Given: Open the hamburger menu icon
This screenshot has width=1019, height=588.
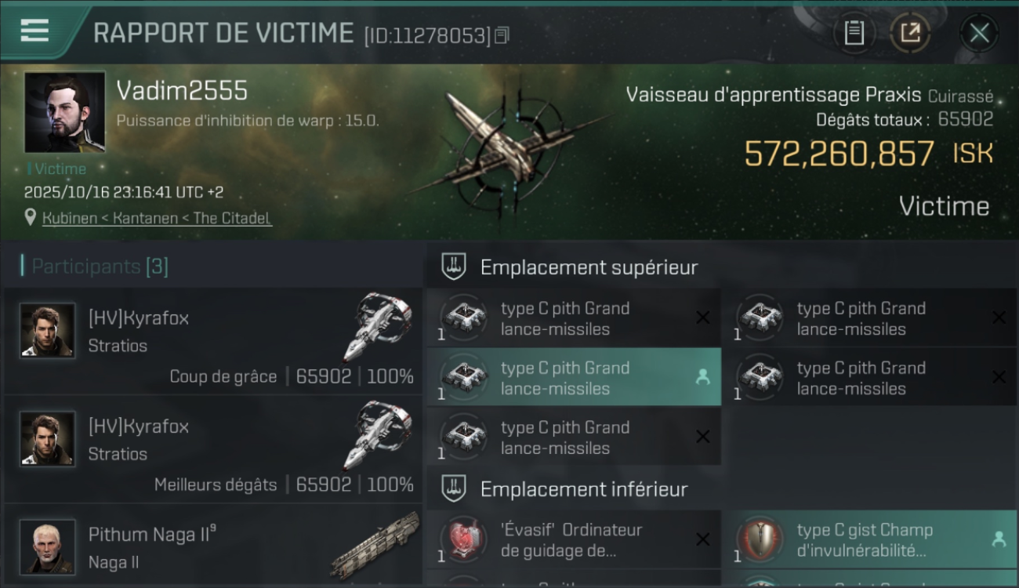Looking at the screenshot, I should [x=34, y=31].
